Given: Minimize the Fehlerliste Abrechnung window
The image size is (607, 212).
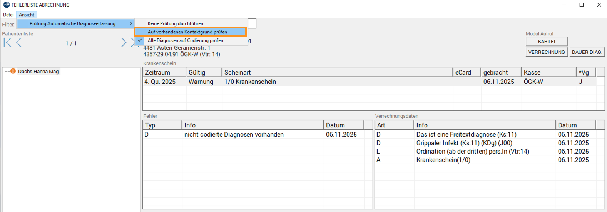Looking at the screenshot, I should point(564,5).
